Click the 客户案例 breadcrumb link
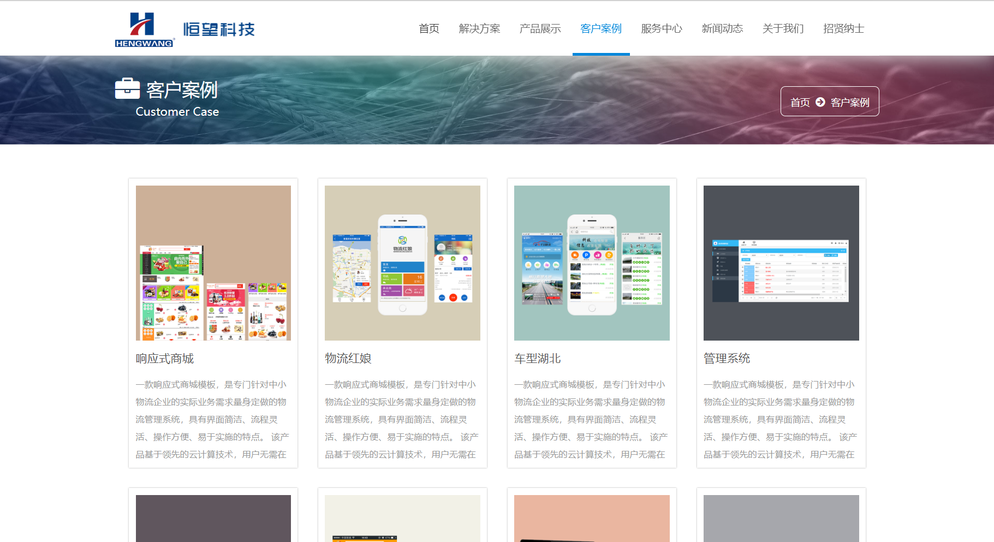 coord(850,102)
